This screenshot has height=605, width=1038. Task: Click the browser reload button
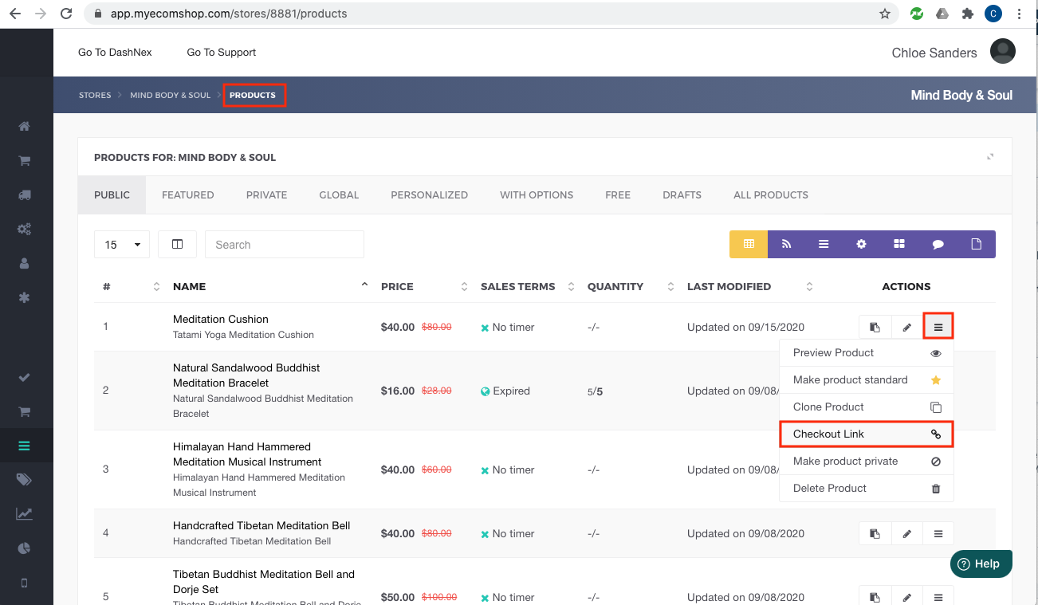pyautogui.click(x=66, y=14)
